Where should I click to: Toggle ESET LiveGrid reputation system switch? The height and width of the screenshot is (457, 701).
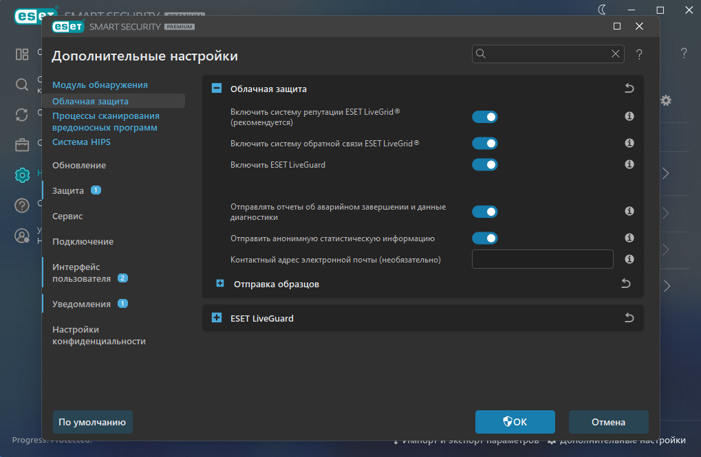(x=484, y=117)
